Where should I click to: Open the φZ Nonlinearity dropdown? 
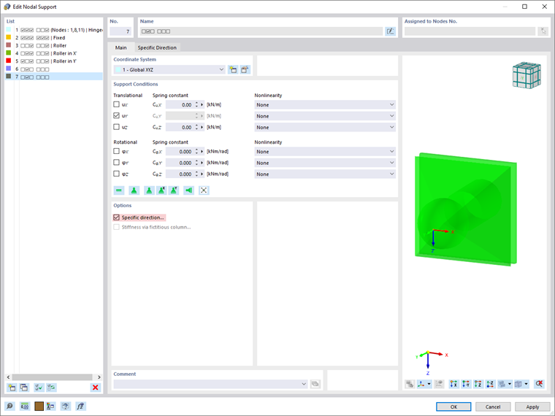click(325, 174)
